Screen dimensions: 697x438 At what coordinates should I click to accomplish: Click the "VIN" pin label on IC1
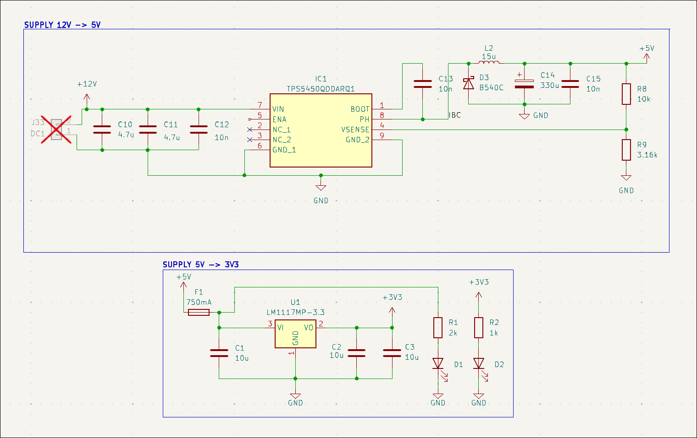click(x=278, y=109)
